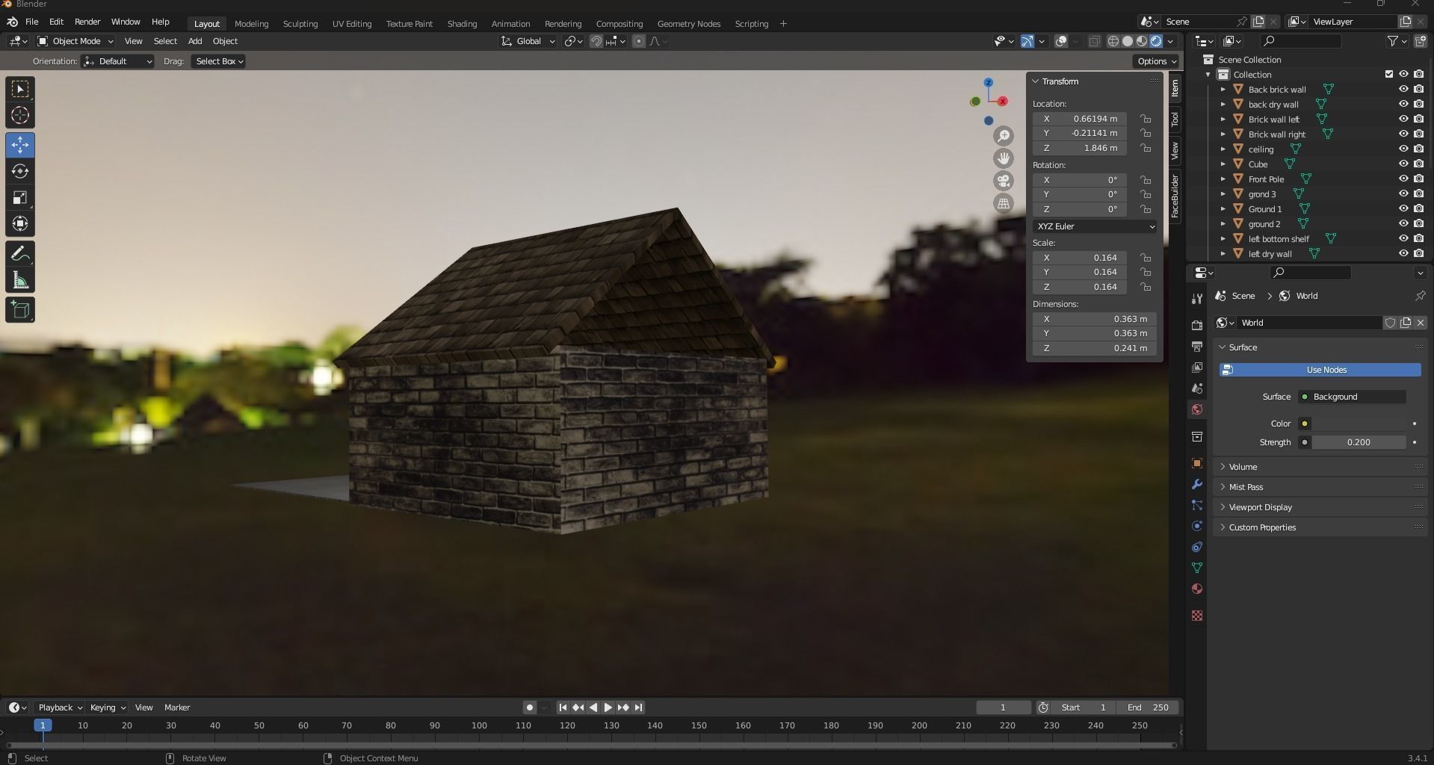
Task: Switch to rendered viewport shading
Action: coord(1156,41)
